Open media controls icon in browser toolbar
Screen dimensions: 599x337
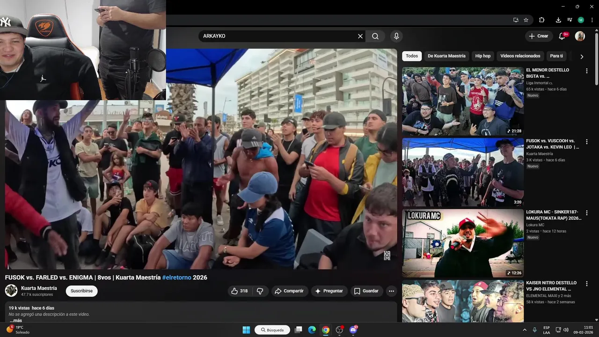click(570, 20)
